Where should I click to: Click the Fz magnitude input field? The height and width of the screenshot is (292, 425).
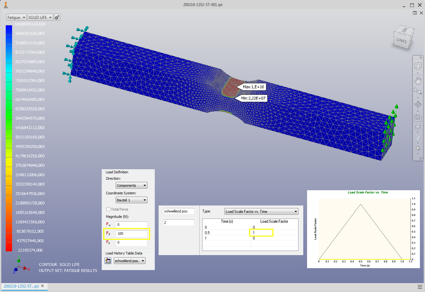(131, 242)
